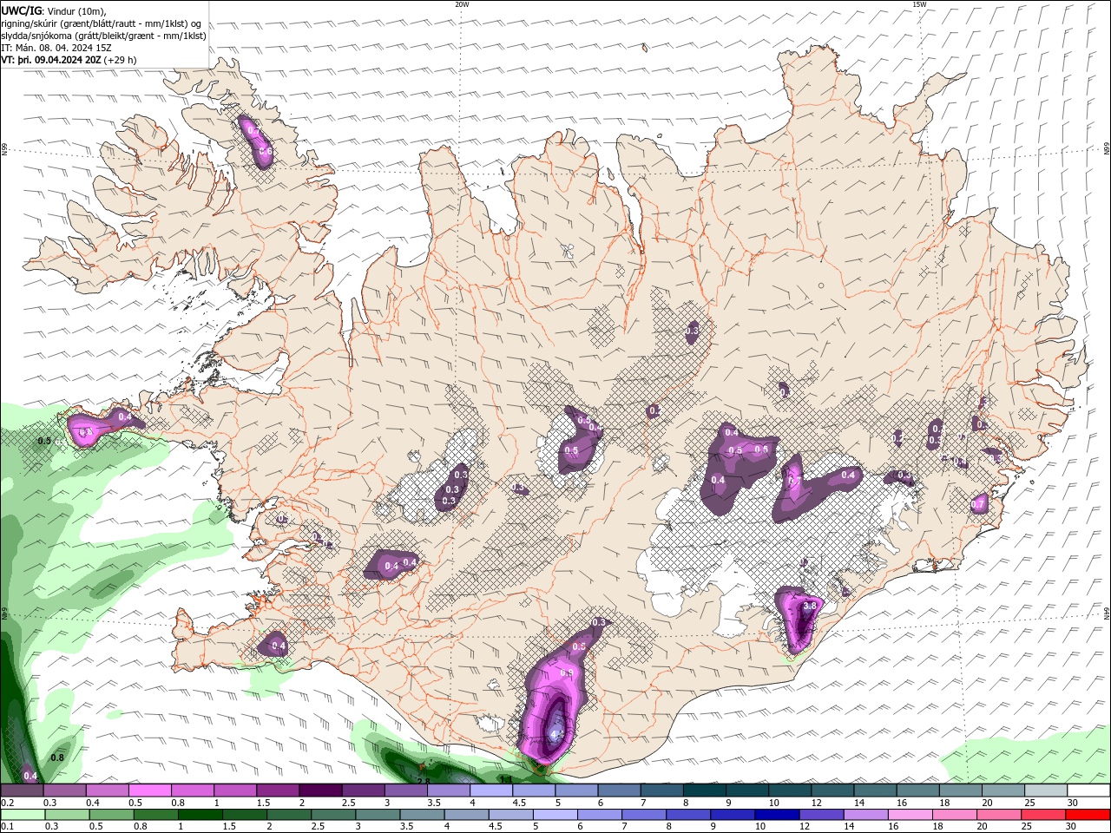Screen dimensions: 1111x833
Task: Pick the white snow swatch labelled 30
Action: 1088,790
